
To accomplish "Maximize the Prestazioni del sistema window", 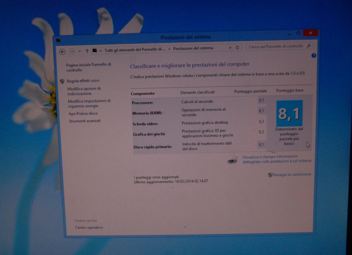I will point(298,33).
